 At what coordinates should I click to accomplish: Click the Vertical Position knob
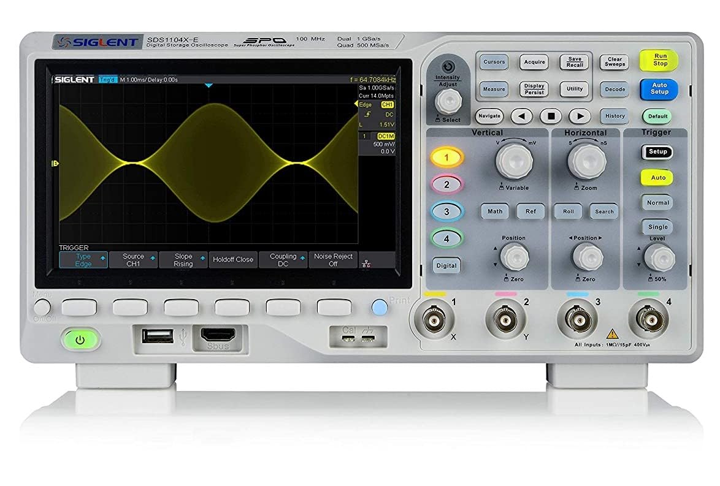pos(515,257)
